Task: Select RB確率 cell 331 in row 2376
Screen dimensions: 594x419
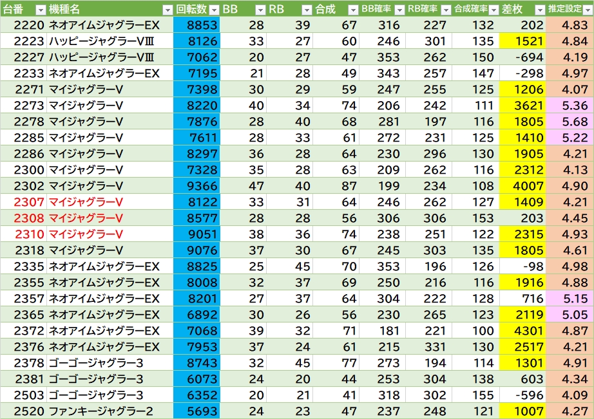Action: point(428,347)
